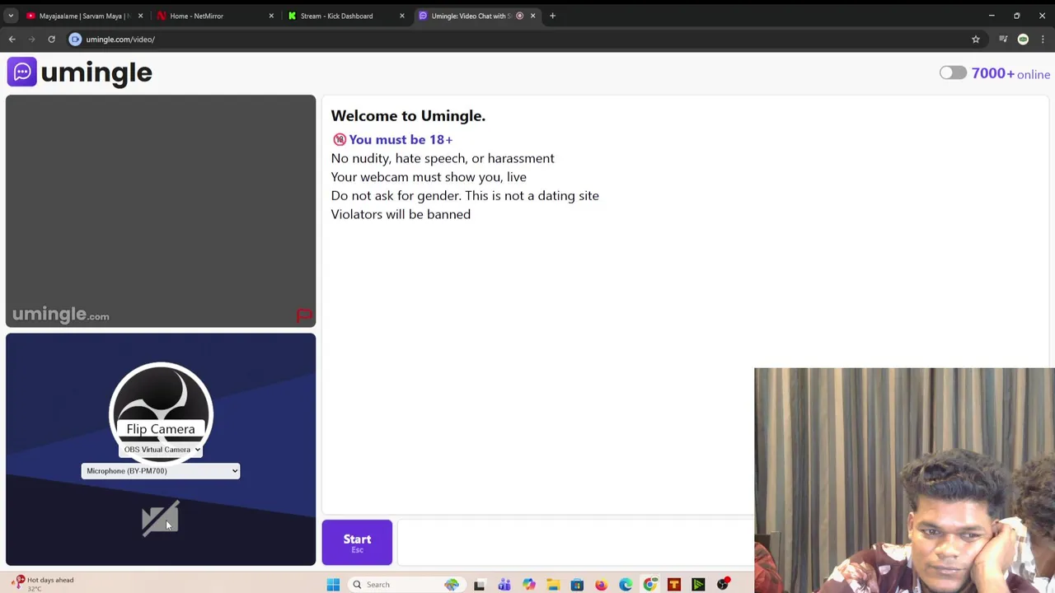
Task: Open Microsoft Store from the taskbar
Action: (x=577, y=585)
